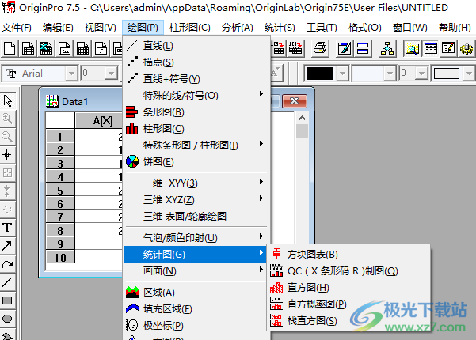The image size is (476, 340).
Task: Choose 饼图(E) pie chart
Action: pos(196,162)
